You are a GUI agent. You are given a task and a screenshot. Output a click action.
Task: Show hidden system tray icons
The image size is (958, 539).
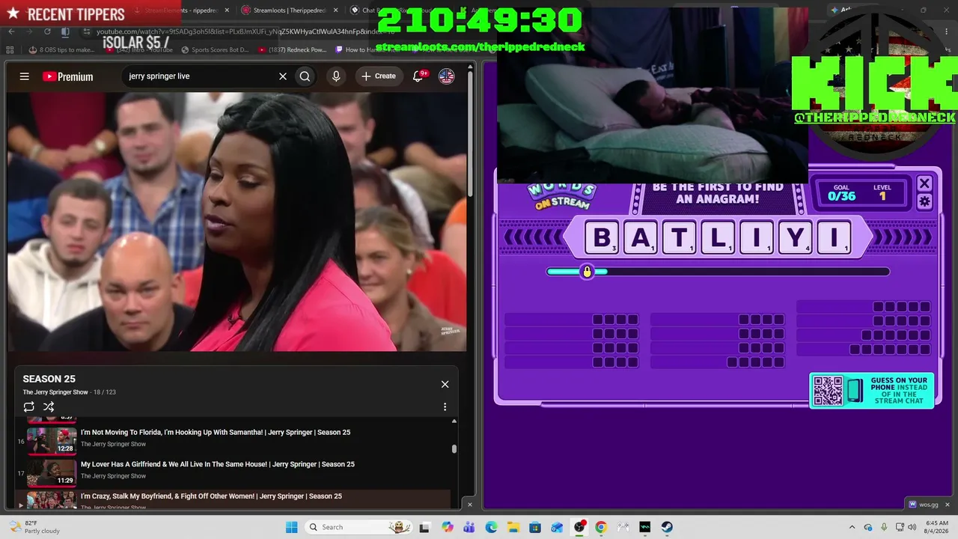click(x=852, y=527)
